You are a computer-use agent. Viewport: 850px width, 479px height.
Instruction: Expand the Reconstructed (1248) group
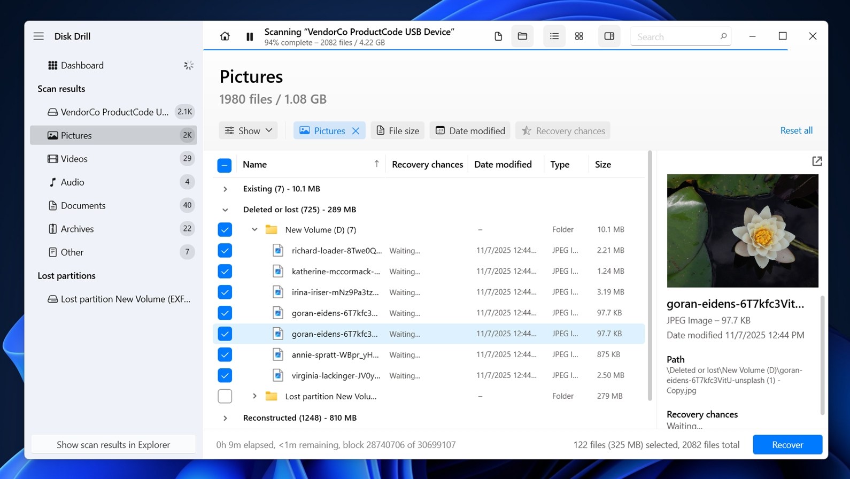tap(225, 418)
